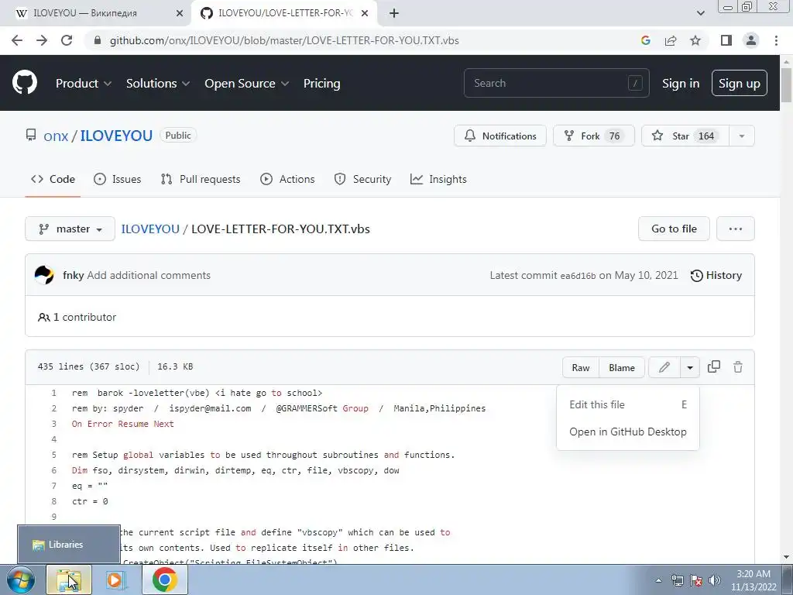Screen dimensions: 793x595
Task: Delete this file trash icon
Action: 738,366
